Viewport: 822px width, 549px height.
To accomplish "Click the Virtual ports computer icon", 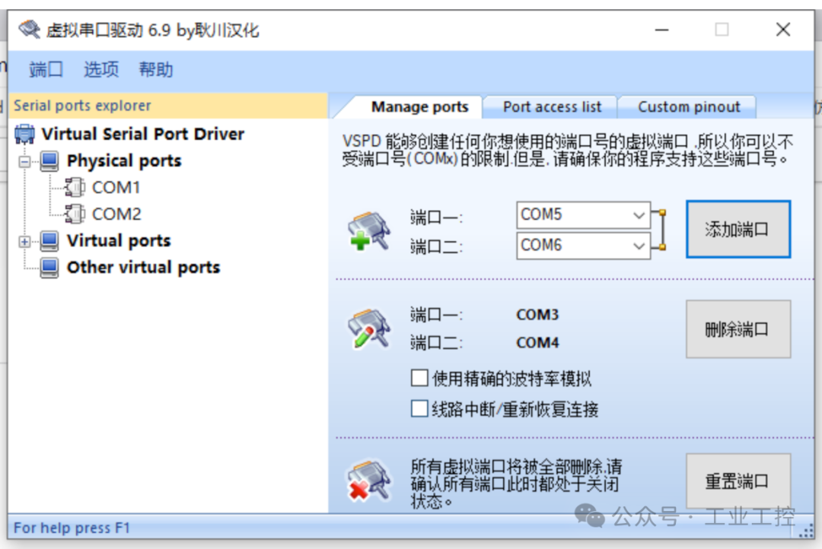I will point(49,241).
